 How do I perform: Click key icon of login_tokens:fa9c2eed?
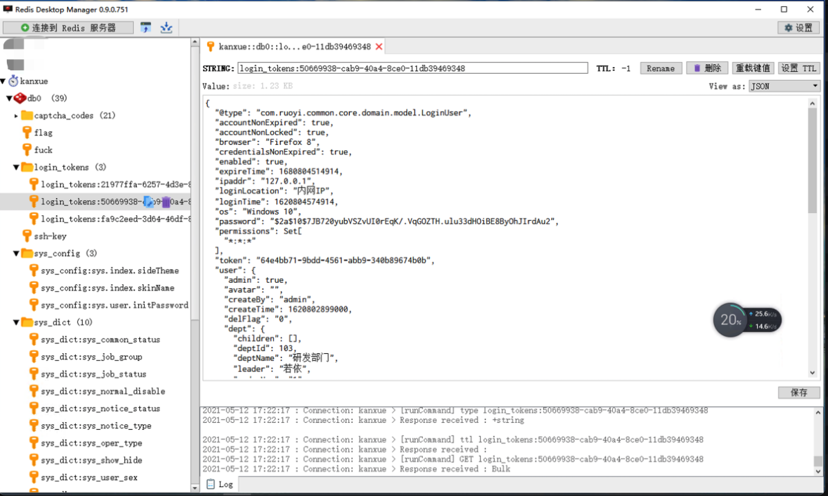(x=34, y=219)
